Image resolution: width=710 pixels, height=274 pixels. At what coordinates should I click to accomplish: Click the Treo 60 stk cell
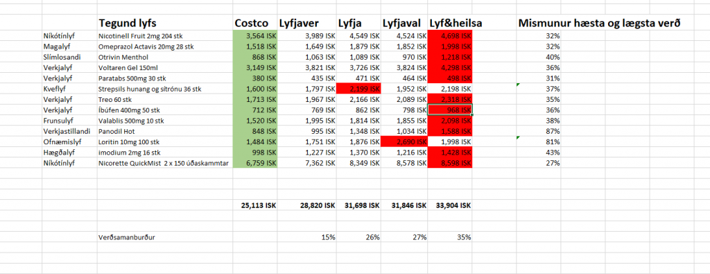click(x=165, y=99)
